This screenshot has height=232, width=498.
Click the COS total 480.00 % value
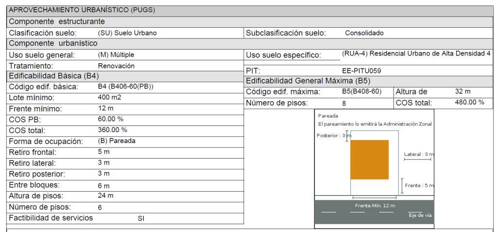tap(469, 102)
